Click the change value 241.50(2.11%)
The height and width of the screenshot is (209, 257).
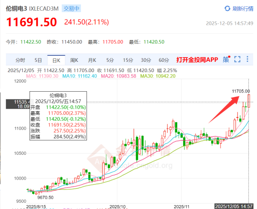click(87, 22)
